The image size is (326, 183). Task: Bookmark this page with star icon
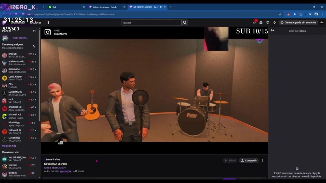[280, 14]
